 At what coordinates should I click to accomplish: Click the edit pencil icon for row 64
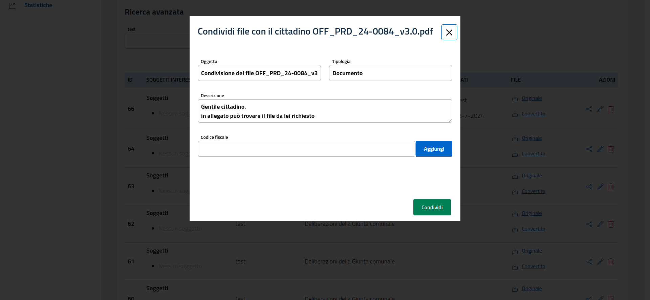pyautogui.click(x=600, y=149)
